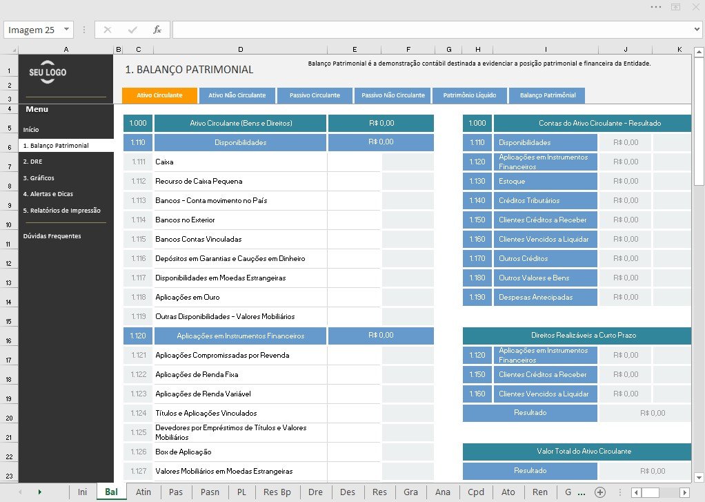Click the Select All corner triangle
The height and width of the screenshot is (502, 705).
click(x=14, y=50)
